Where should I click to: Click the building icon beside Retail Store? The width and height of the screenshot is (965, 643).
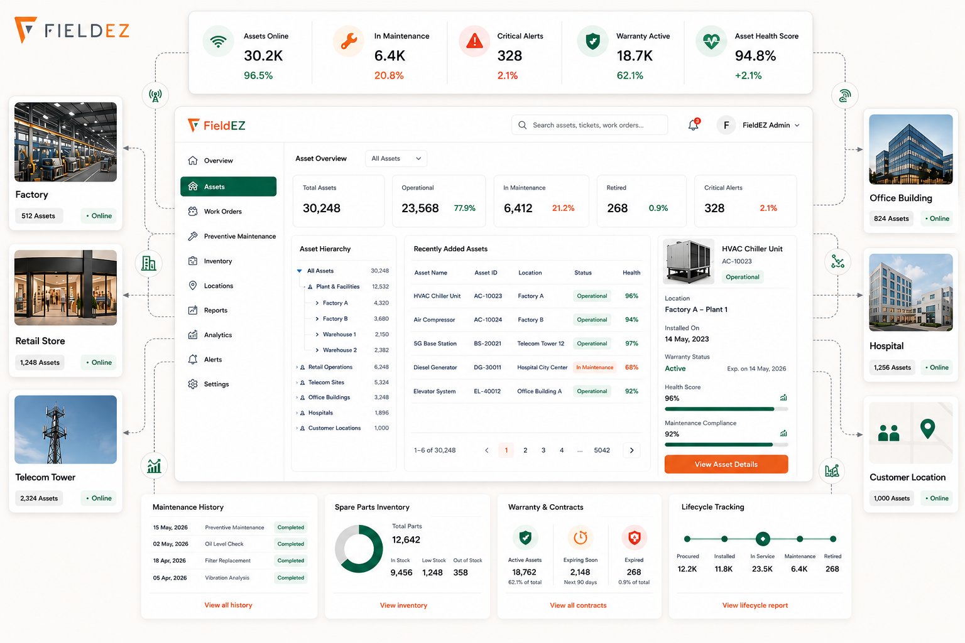point(149,263)
